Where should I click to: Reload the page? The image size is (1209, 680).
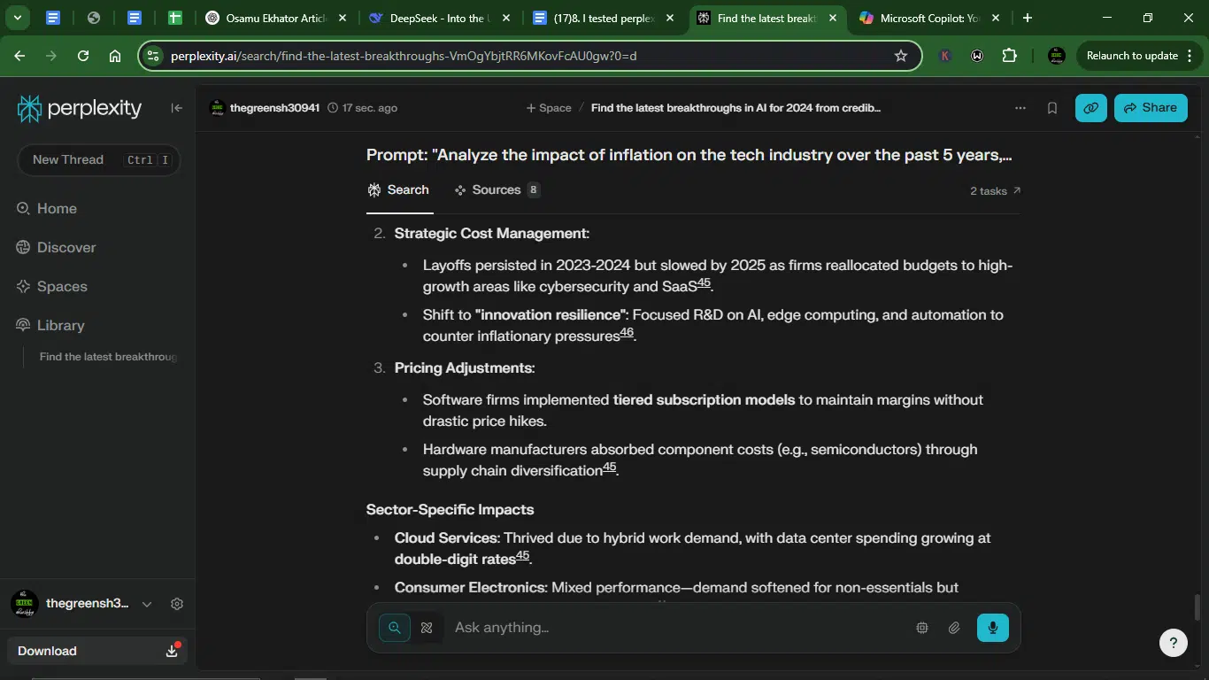pos(83,56)
